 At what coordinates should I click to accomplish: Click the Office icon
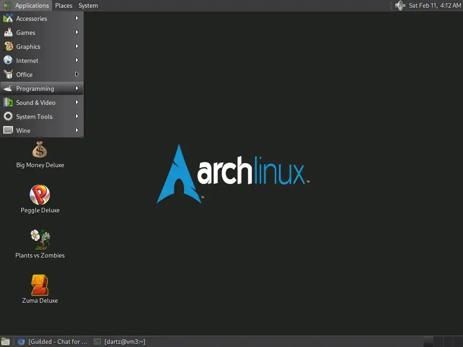[x=8, y=75]
